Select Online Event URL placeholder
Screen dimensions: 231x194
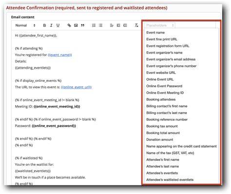click(x=160, y=79)
